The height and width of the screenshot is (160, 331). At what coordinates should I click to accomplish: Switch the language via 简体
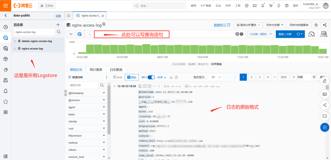295,6
